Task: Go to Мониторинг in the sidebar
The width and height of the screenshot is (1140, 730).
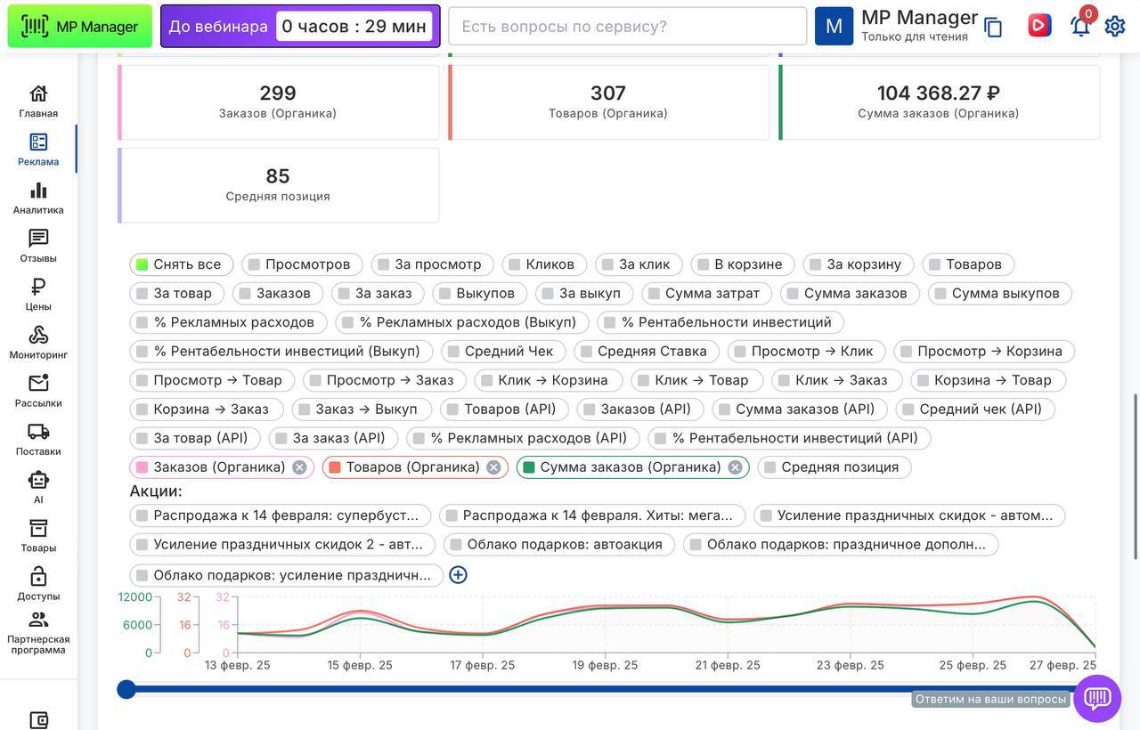Action: pos(38,342)
